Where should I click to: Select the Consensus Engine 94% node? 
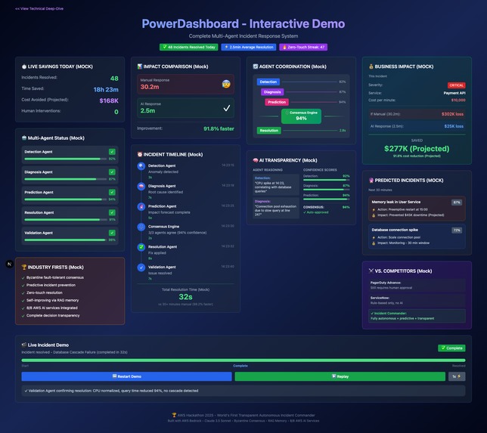coord(301,116)
